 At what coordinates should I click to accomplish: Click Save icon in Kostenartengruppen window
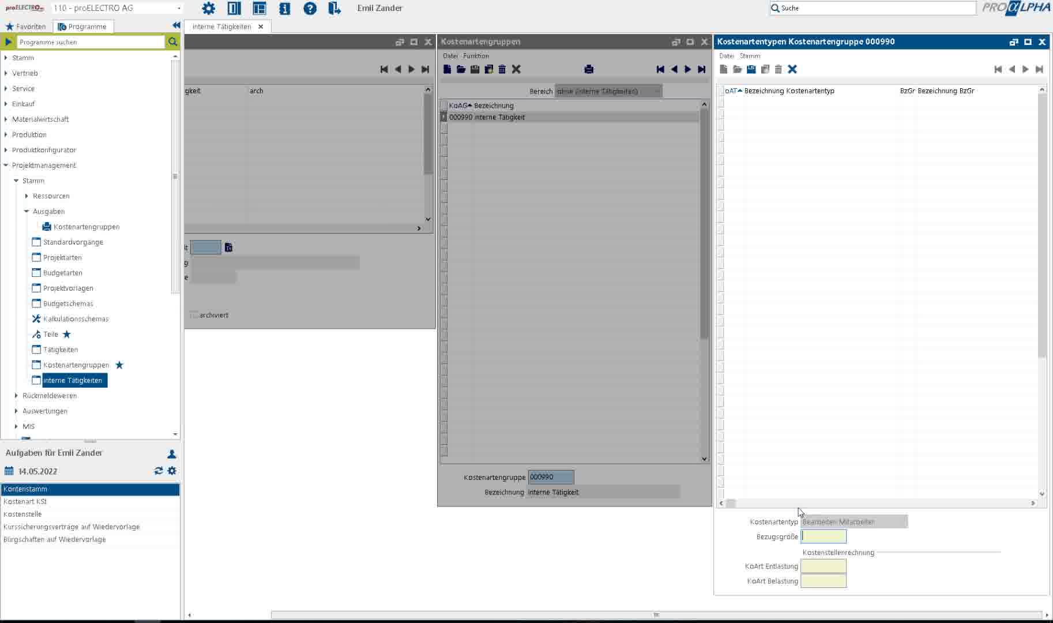(475, 69)
